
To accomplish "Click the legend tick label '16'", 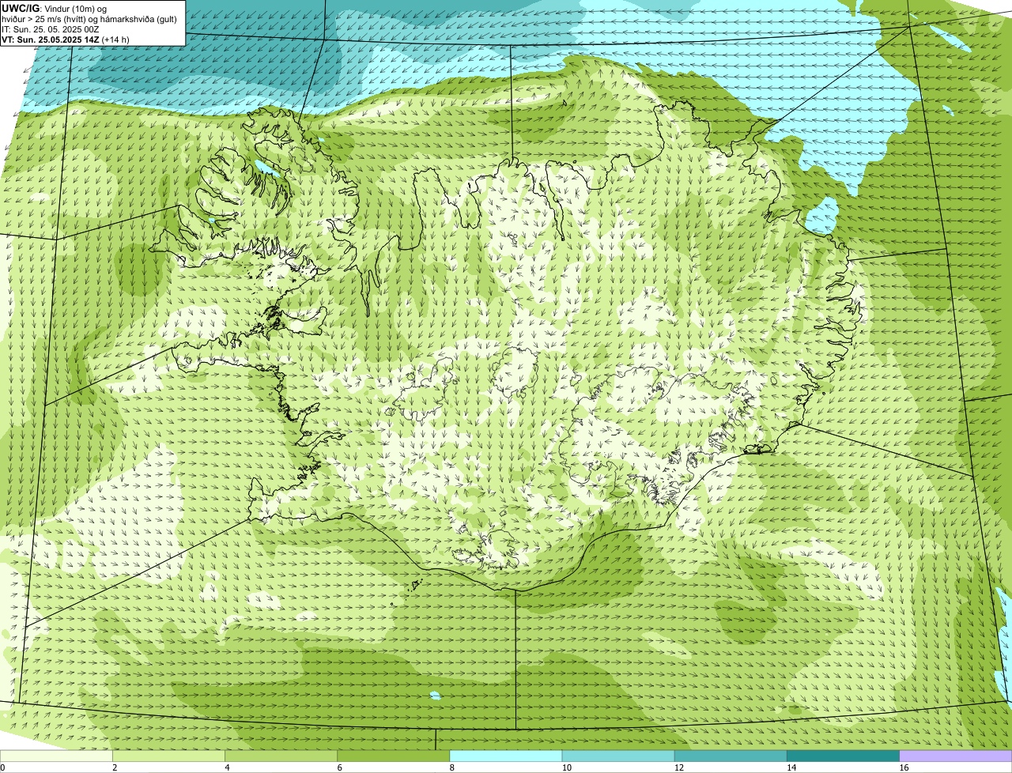I will pyautogui.click(x=903, y=767).
